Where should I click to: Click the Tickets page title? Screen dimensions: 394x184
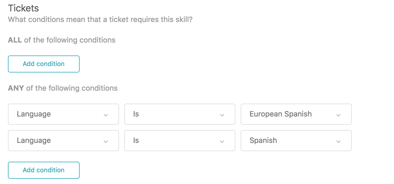(23, 8)
